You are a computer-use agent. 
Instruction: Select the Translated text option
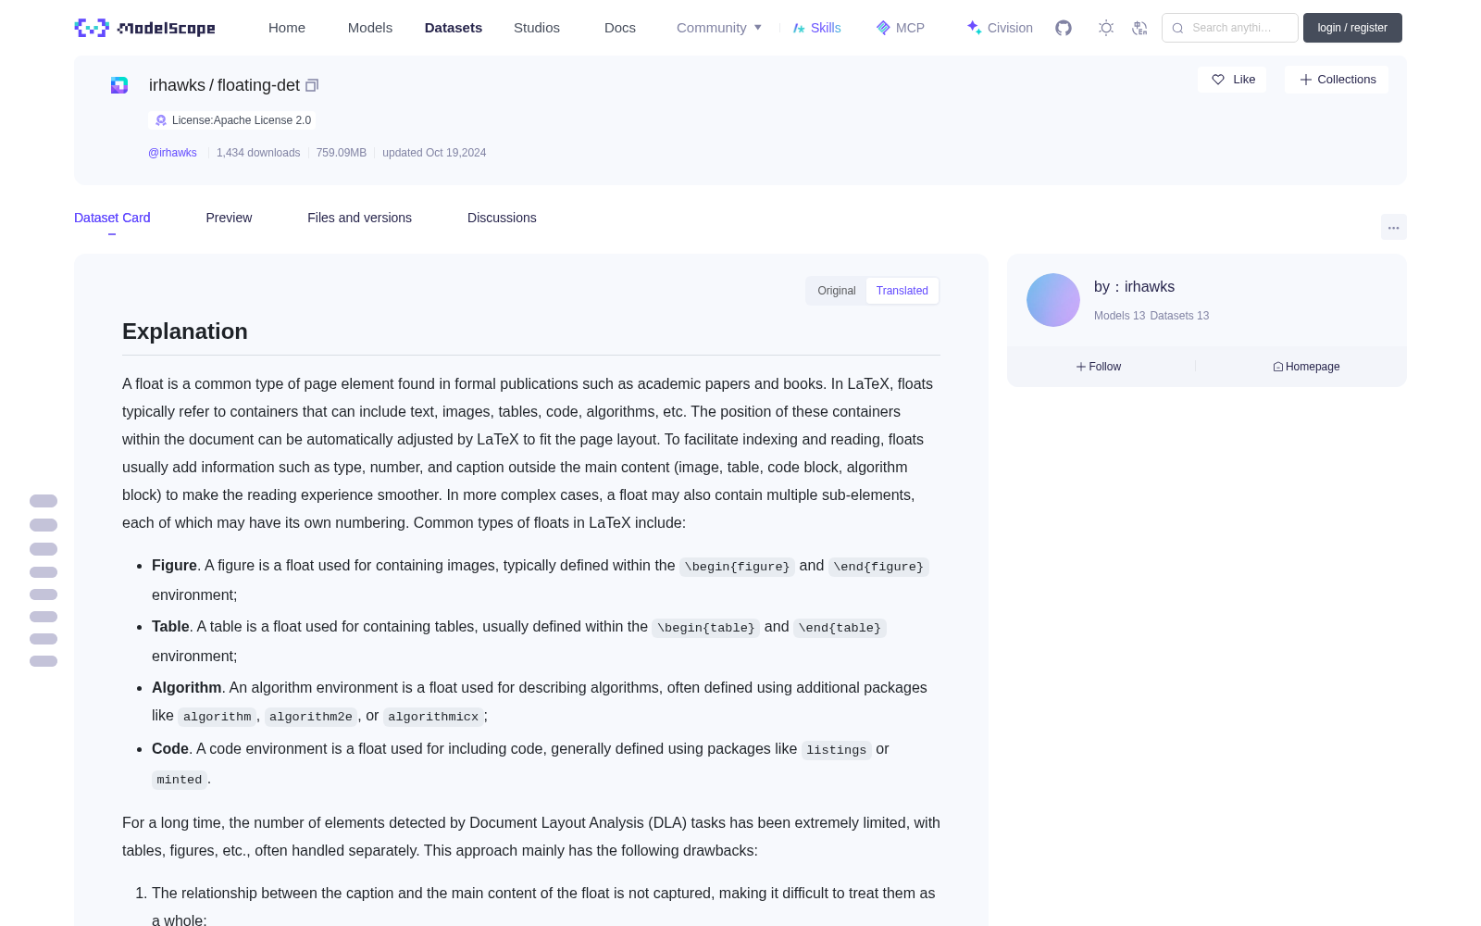[902, 291]
